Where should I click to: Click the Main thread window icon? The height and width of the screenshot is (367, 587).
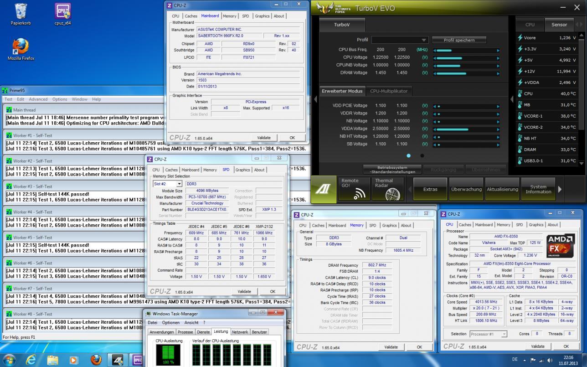(9, 110)
